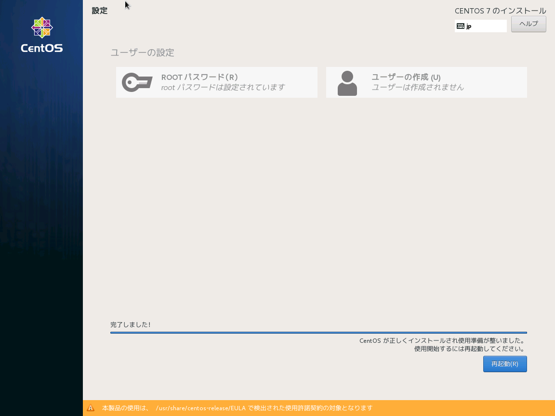Click the CentOS logo in sidebar
Viewport: 555px width, 416px height.
click(42, 35)
